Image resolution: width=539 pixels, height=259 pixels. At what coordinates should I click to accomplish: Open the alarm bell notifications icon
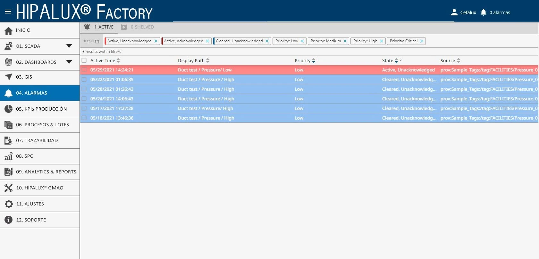click(x=484, y=13)
